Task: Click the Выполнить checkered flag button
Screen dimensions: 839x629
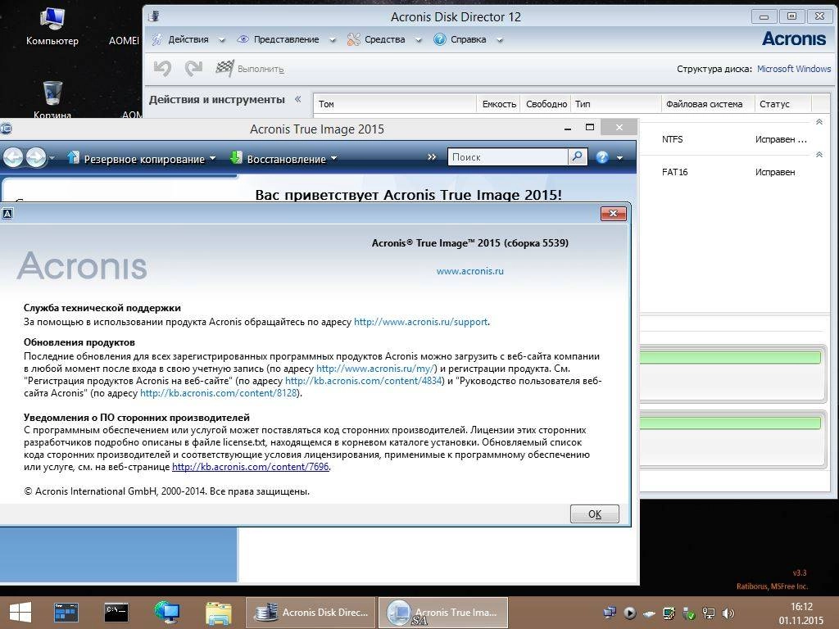Action: [x=249, y=69]
